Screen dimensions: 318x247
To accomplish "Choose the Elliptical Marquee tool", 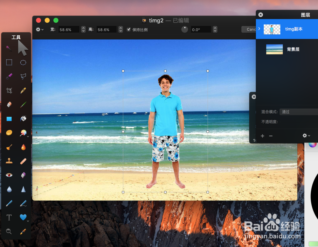I will coord(23,62).
